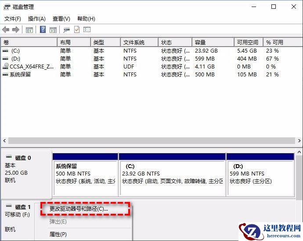This screenshot has height=241, width=303.
Task: Open the 操作(A) menu
Action: point(37,19)
